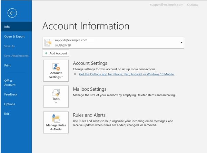This screenshot has height=153, width=207.
Task: Click Save As in the sidebar
Action: click(9, 46)
